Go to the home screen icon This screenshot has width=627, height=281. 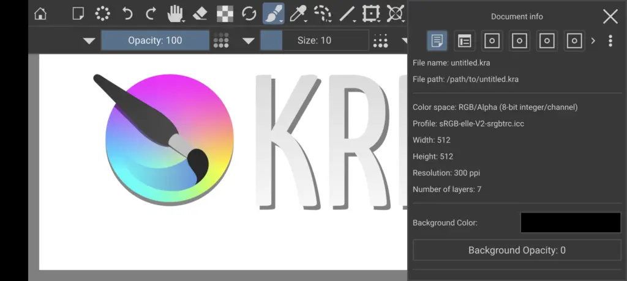[40, 13]
